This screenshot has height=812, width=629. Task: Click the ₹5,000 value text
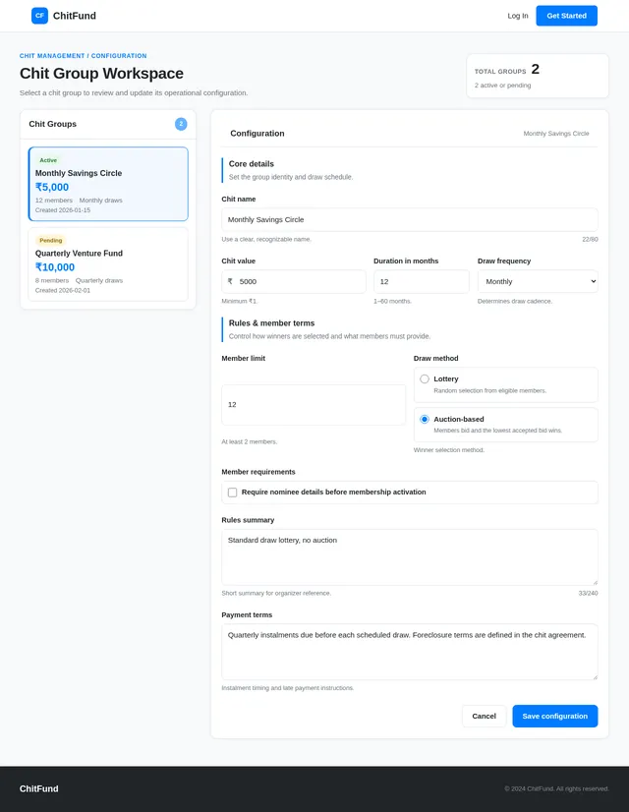(x=52, y=188)
